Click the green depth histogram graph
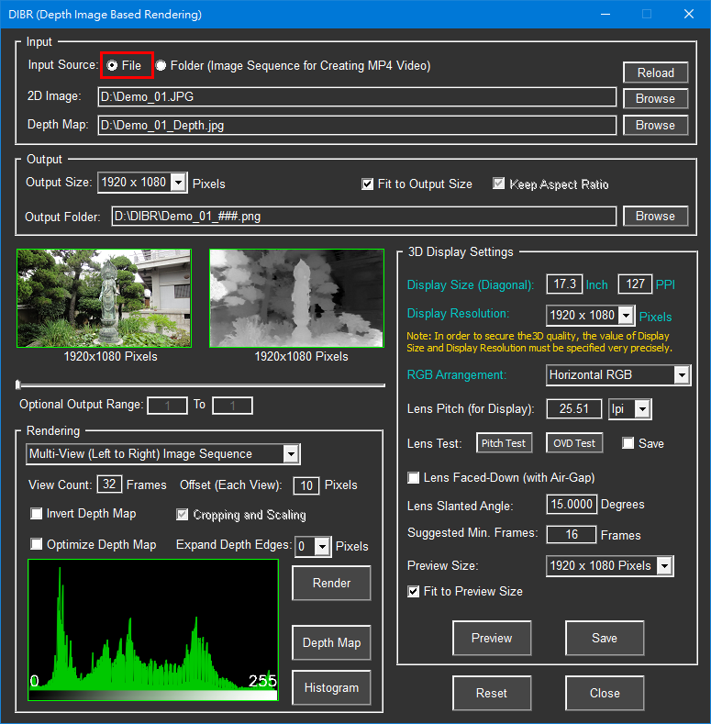The image size is (711, 724). click(153, 629)
